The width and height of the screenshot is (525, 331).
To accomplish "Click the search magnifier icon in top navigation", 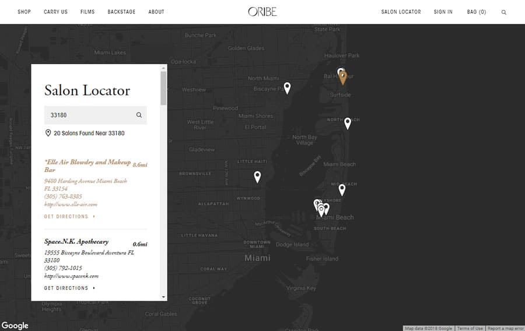I will click(504, 12).
